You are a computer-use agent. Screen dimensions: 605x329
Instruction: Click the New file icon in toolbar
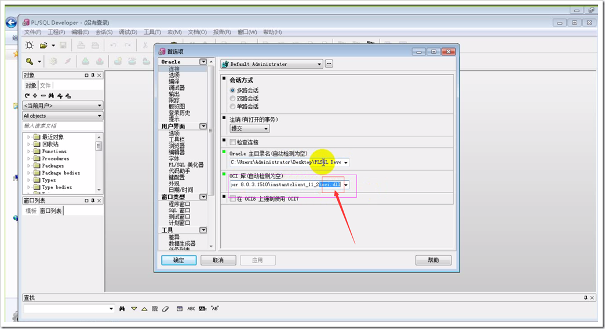30,46
